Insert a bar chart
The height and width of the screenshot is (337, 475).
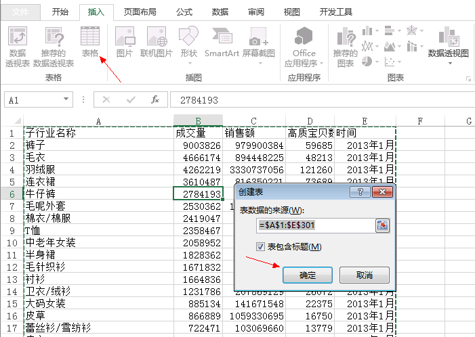pos(390,30)
